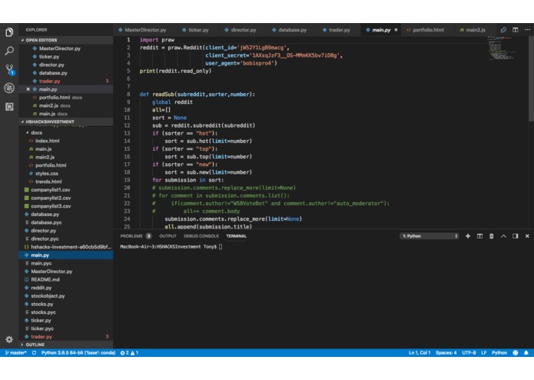
Task: Select terminal from 1: Python dropdown
Action: [429, 236]
